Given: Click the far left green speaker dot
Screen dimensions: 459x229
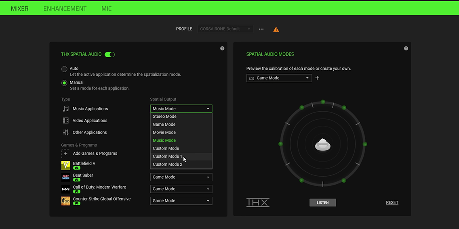Looking at the screenshot, I should (281, 144).
